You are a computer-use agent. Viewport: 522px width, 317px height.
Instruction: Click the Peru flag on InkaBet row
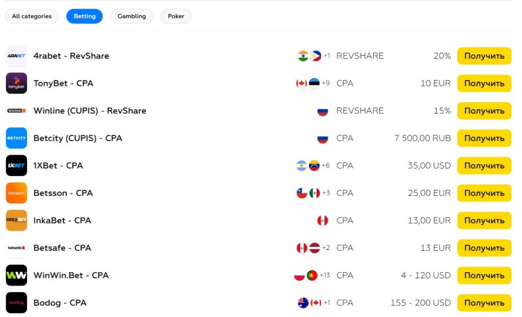click(x=322, y=221)
